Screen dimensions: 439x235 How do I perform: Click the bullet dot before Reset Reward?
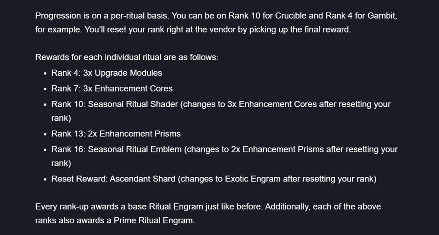click(45, 180)
